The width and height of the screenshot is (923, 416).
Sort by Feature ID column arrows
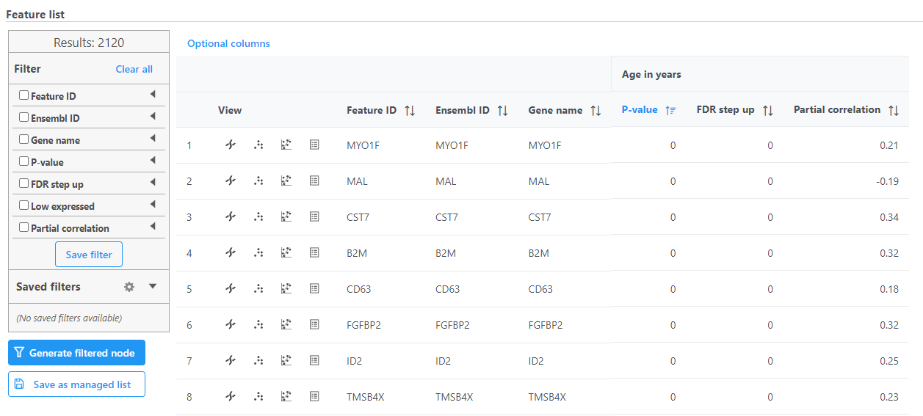[x=410, y=110]
